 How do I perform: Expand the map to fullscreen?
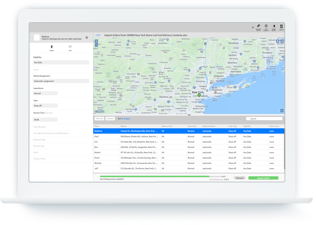coord(282,41)
